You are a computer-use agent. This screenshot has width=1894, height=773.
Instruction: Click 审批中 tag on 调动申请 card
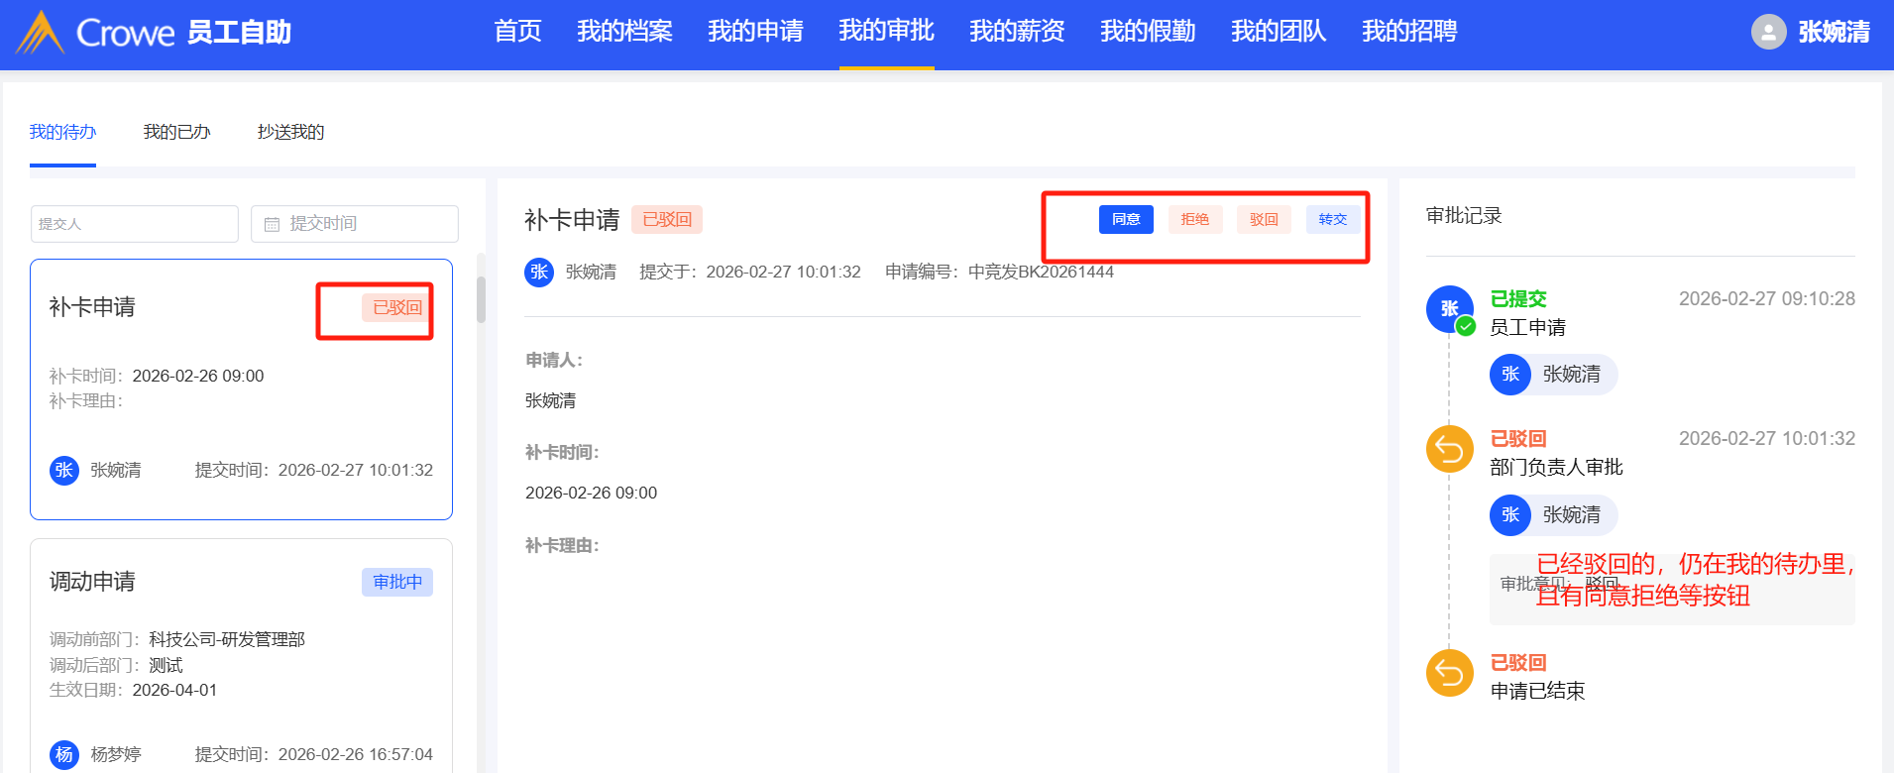click(x=397, y=582)
